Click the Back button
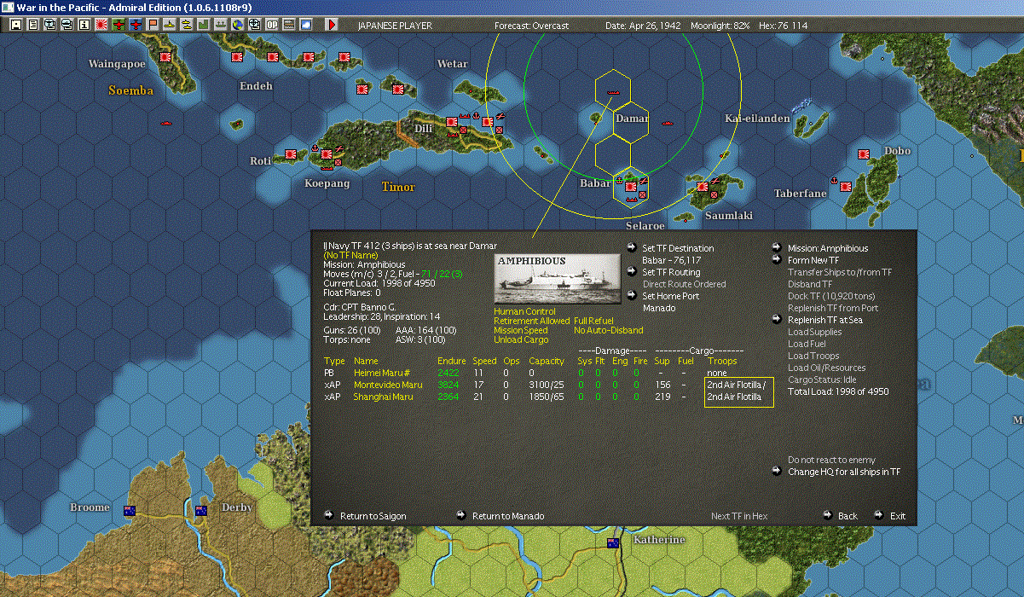Screen dimensions: 1024x597 [848, 516]
